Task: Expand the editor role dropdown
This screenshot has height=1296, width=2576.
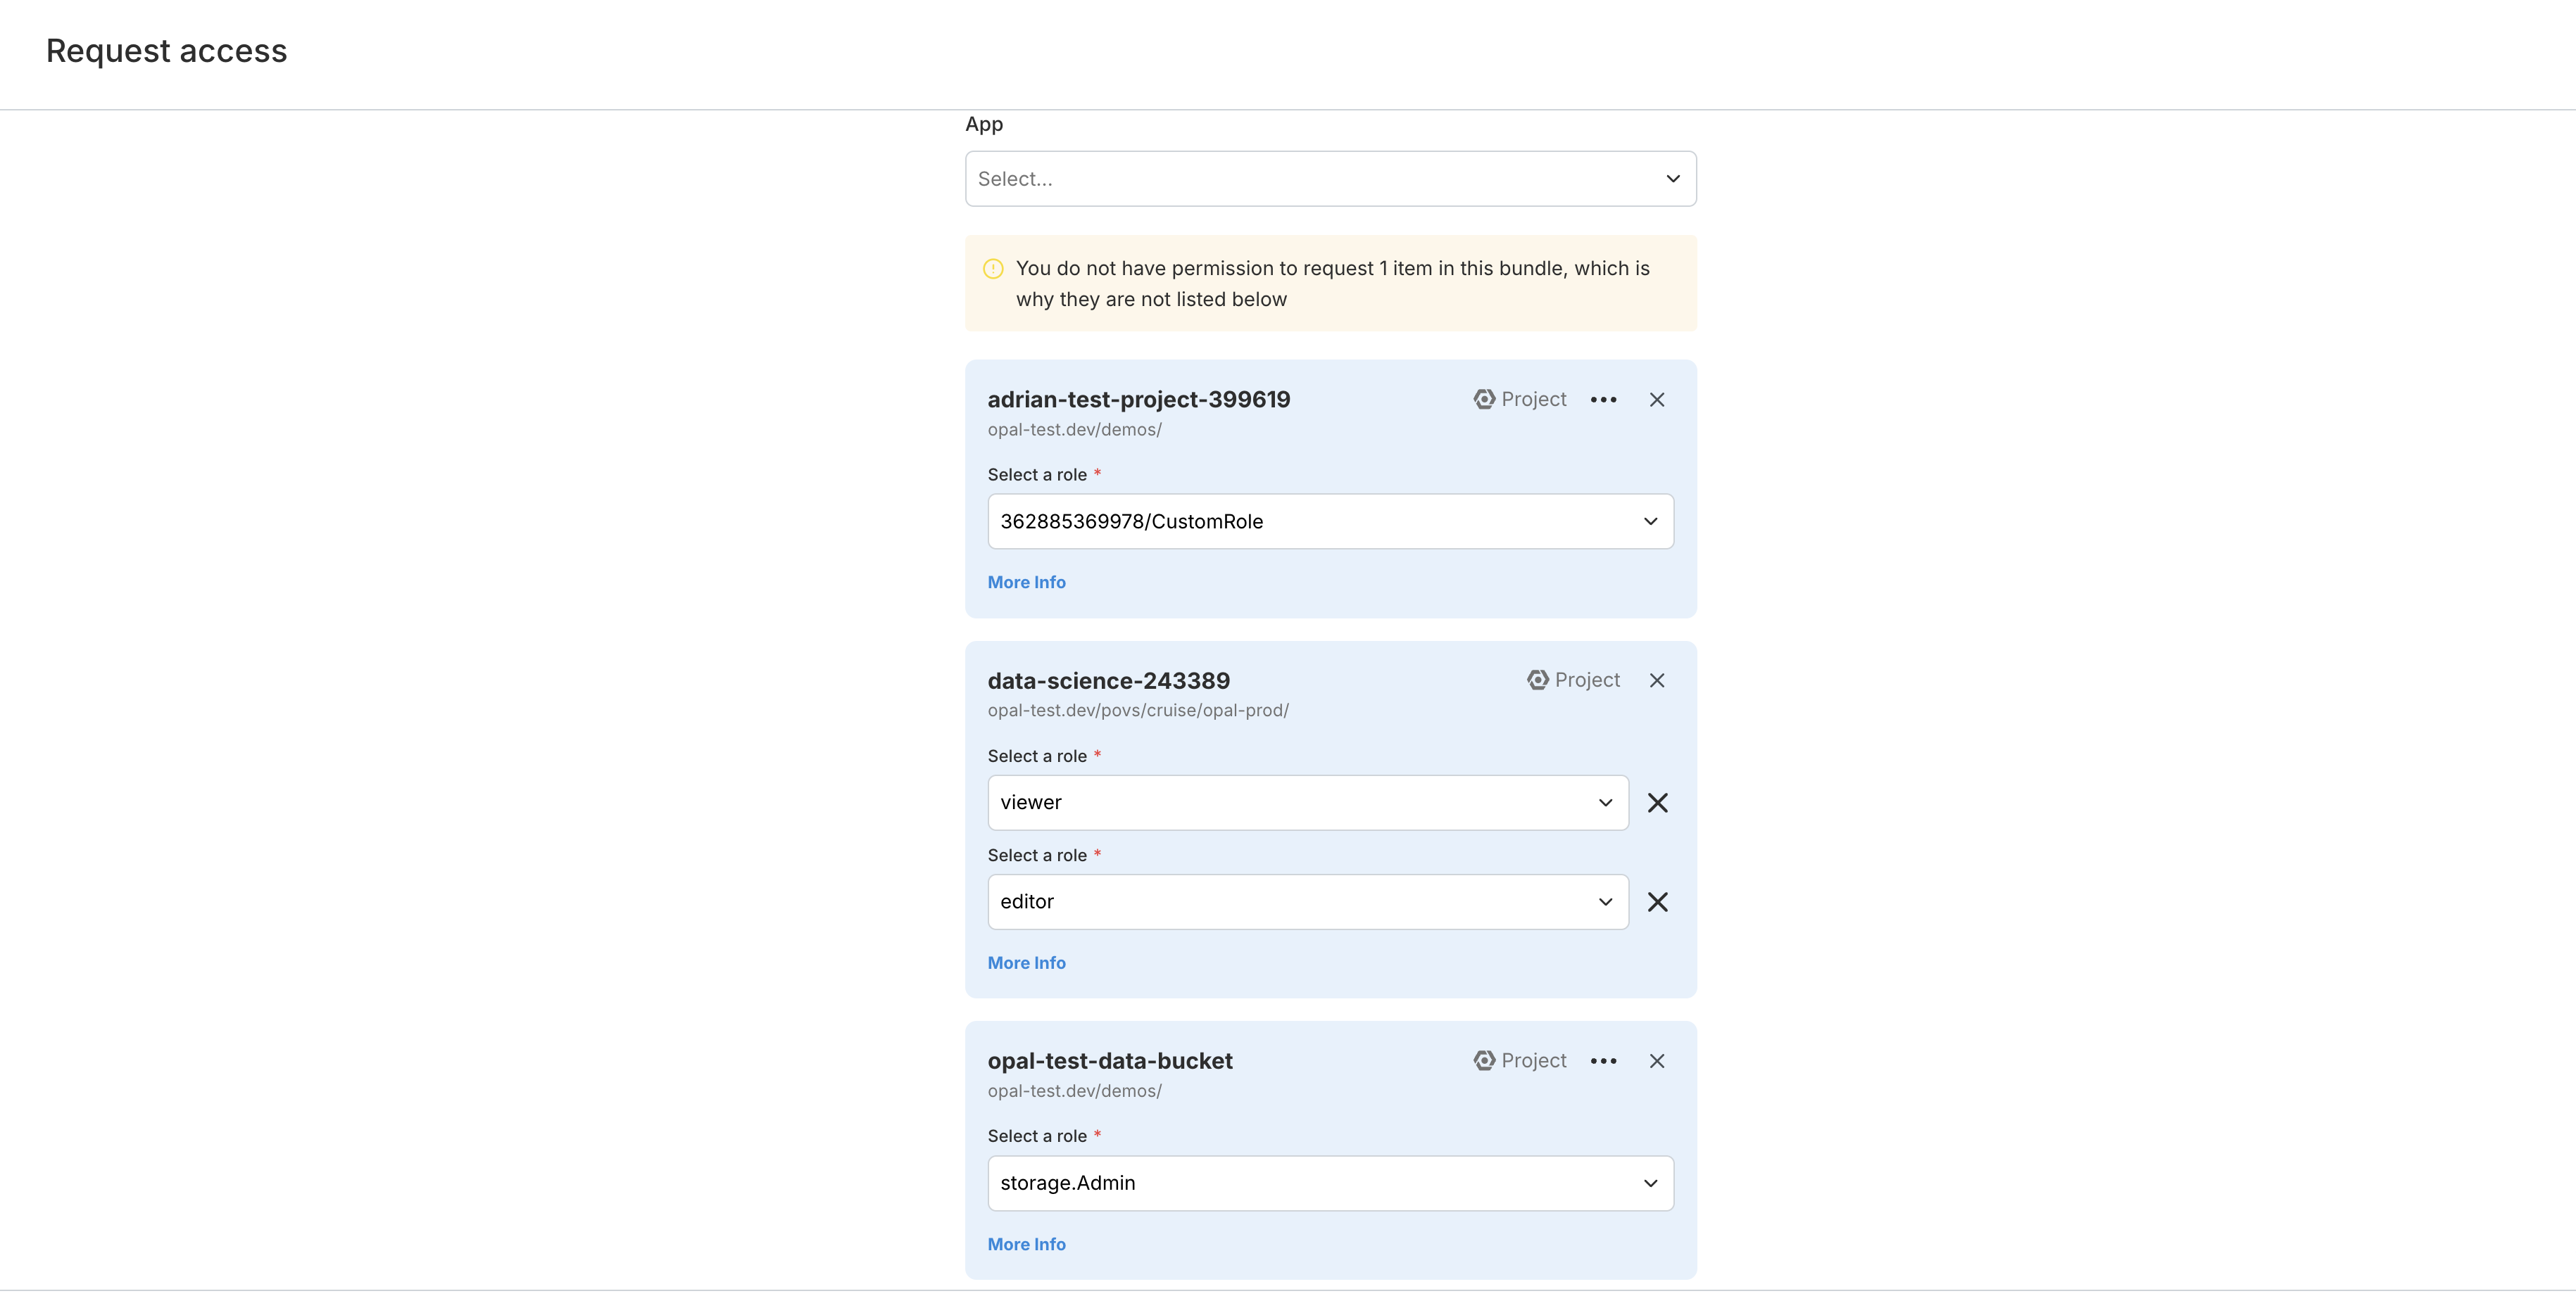Action: point(1307,901)
